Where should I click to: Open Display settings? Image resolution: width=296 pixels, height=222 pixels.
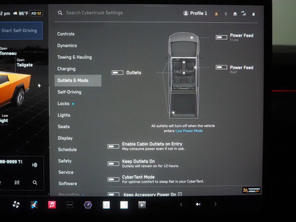[65, 138]
